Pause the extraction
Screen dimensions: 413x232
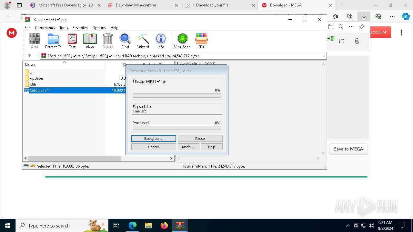click(200, 139)
